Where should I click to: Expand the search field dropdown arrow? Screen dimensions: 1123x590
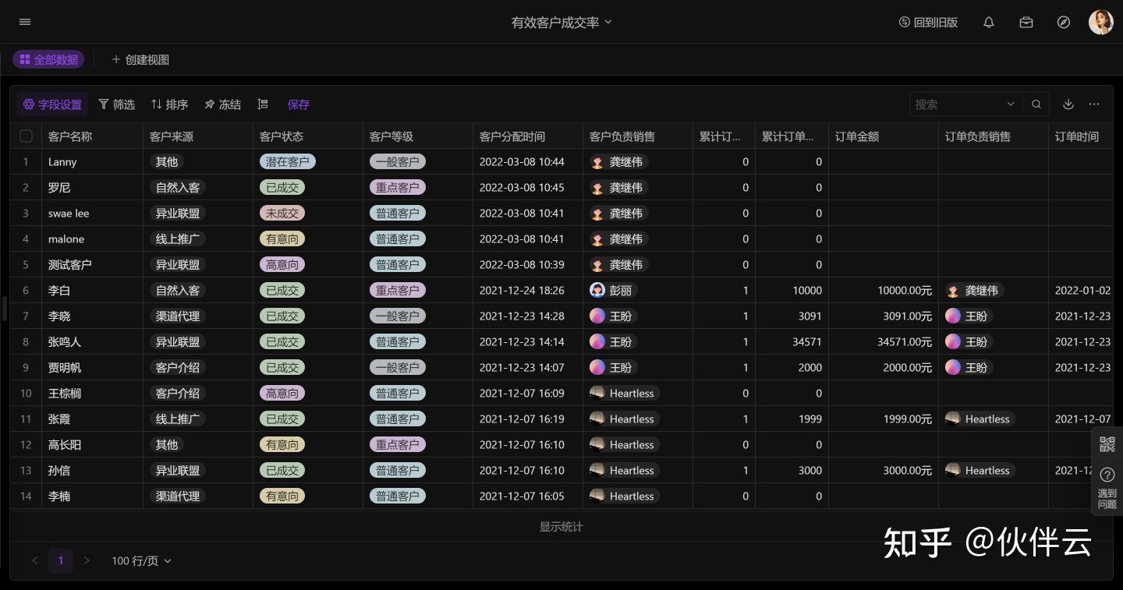tap(1011, 104)
